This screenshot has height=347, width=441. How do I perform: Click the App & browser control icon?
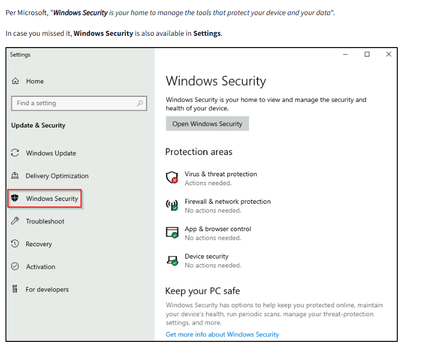[172, 233]
